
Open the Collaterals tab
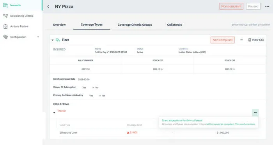[174, 25]
